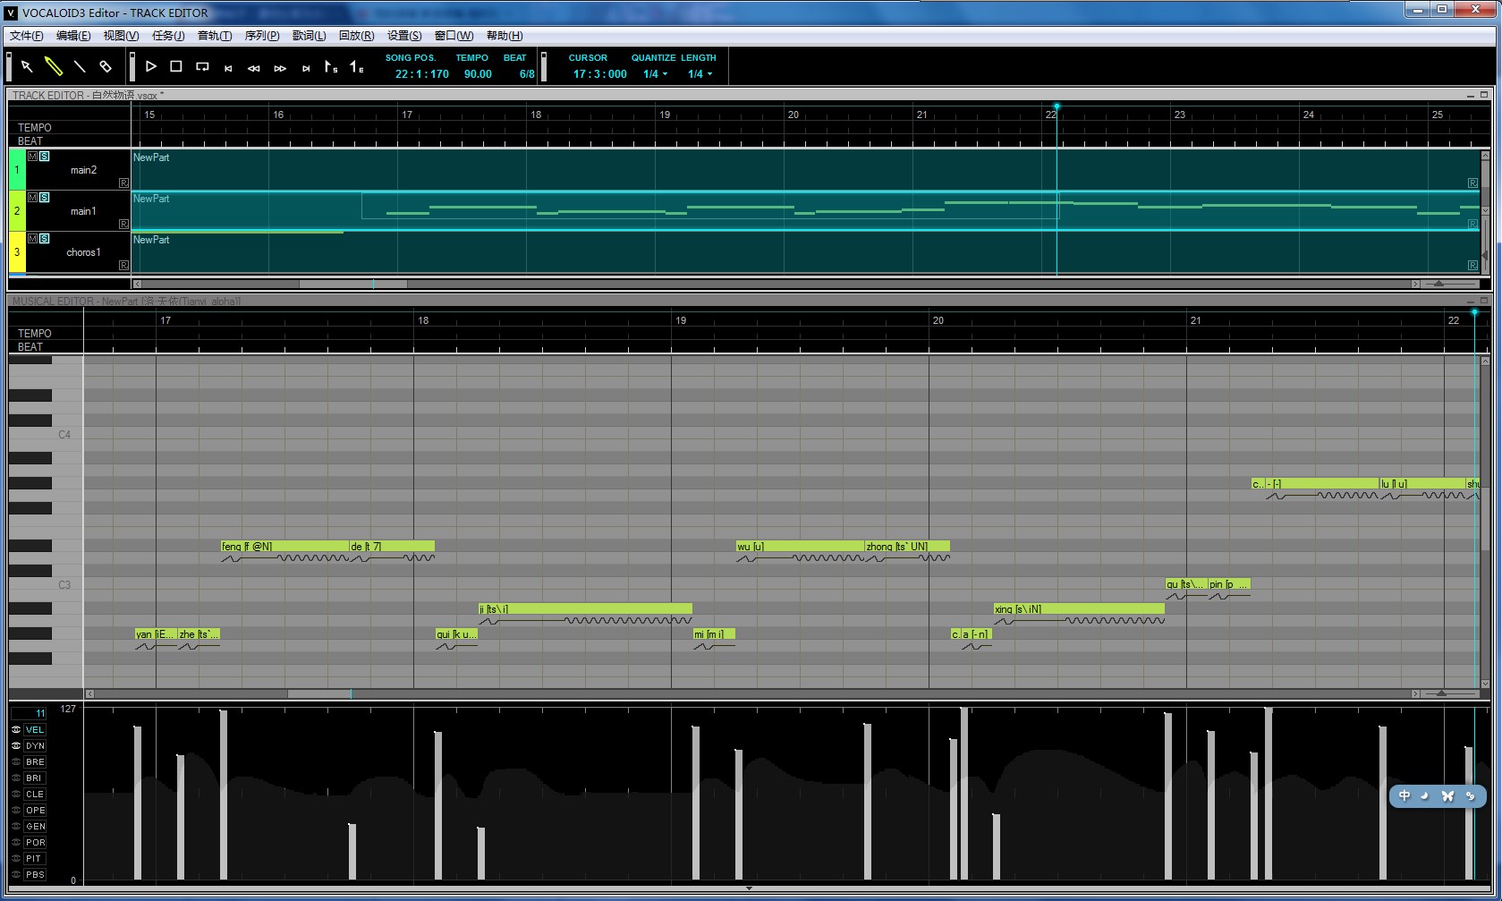Set the end marker icon

pyautogui.click(x=356, y=66)
